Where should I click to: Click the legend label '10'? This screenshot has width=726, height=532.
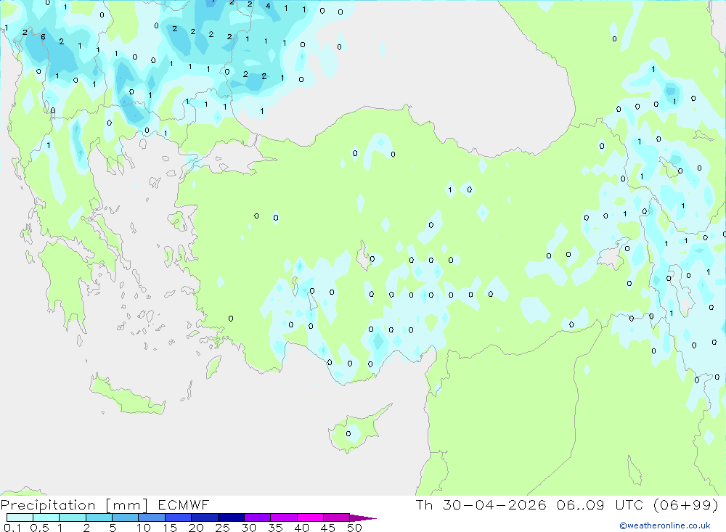[x=144, y=528]
